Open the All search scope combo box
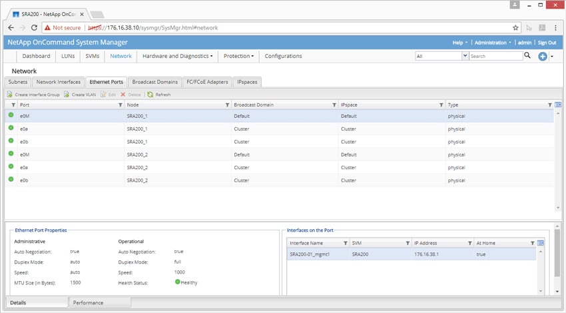This screenshot has height=313, width=566. [442, 56]
